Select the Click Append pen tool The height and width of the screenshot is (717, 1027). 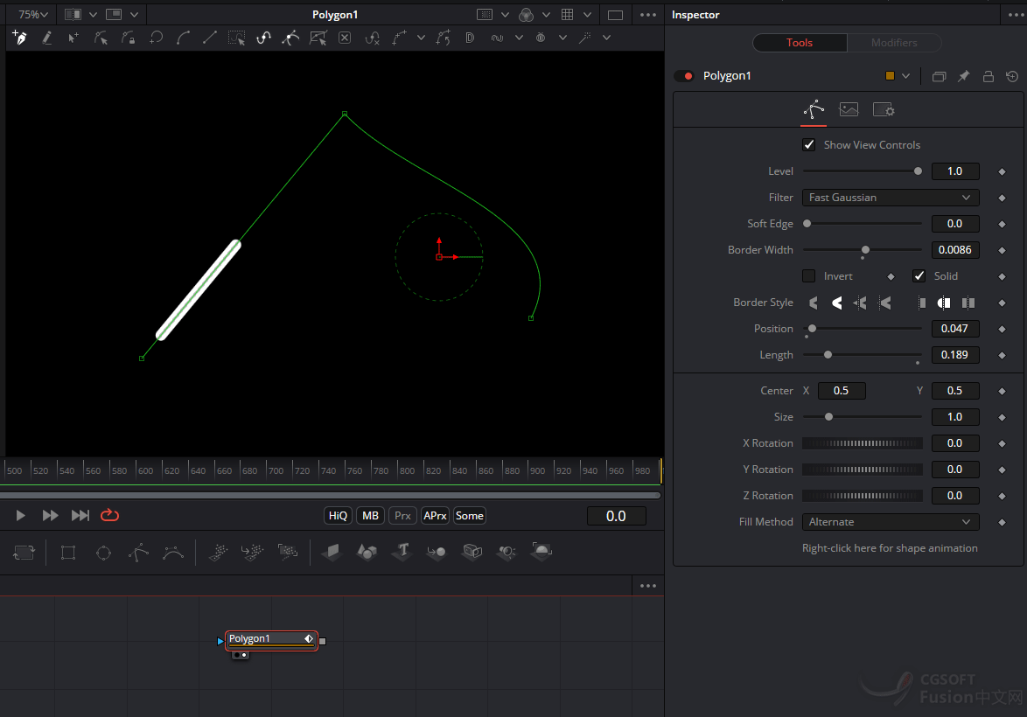pyautogui.click(x=19, y=38)
